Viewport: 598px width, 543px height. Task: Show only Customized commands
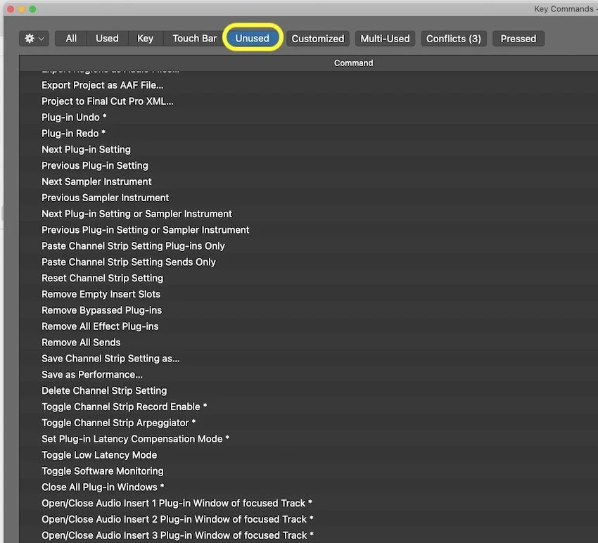click(x=317, y=39)
